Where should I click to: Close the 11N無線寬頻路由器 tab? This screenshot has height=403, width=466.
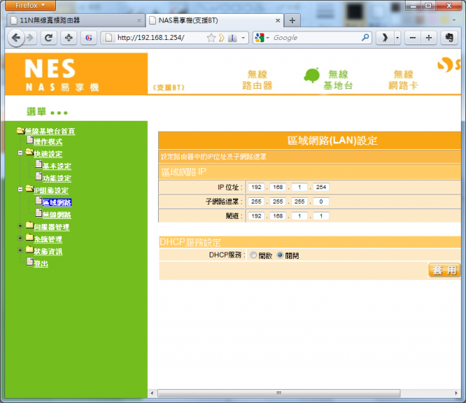[139, 20]
